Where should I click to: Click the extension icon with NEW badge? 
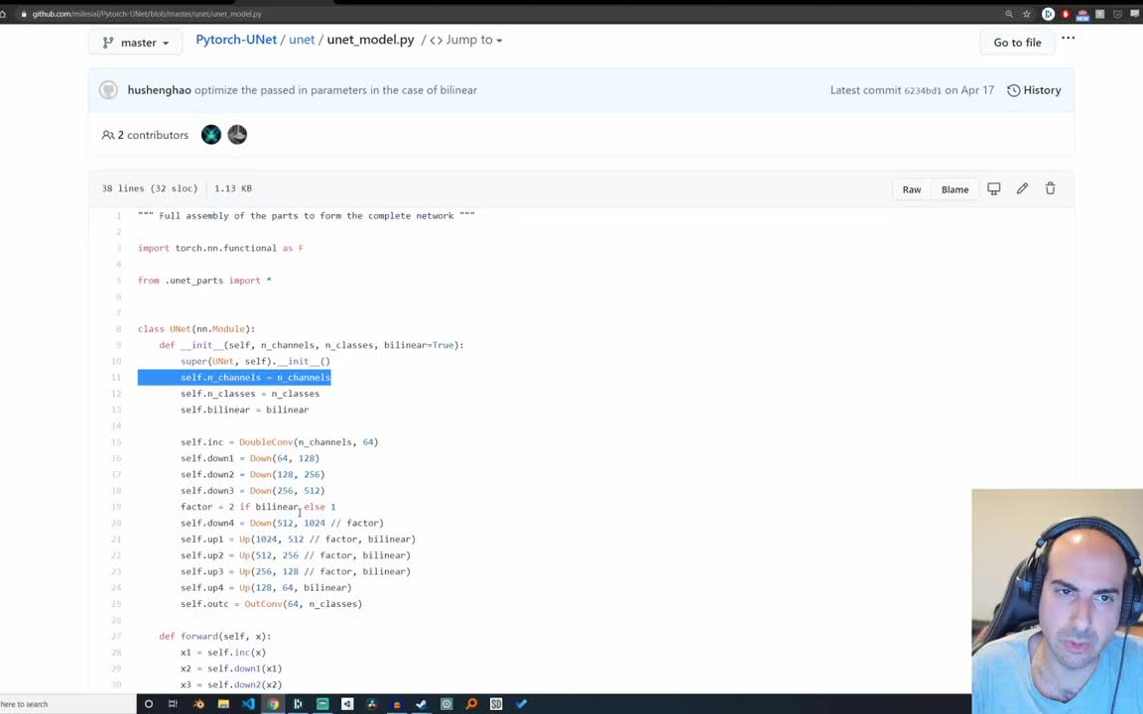coord(1082,15)
